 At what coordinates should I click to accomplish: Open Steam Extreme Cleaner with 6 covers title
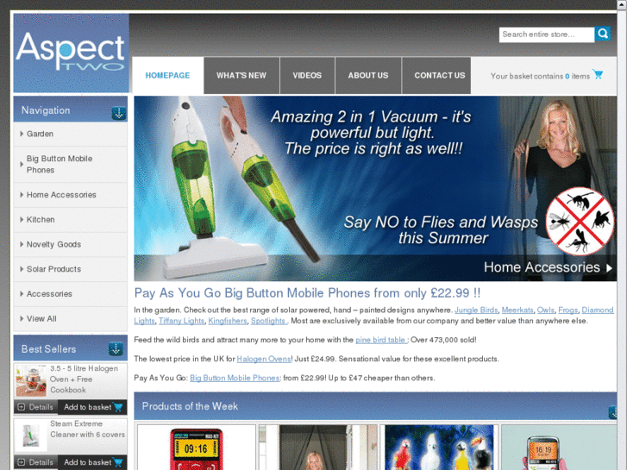88,429
